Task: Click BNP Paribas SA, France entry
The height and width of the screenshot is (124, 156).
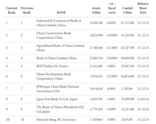Action: click(52, 66)
